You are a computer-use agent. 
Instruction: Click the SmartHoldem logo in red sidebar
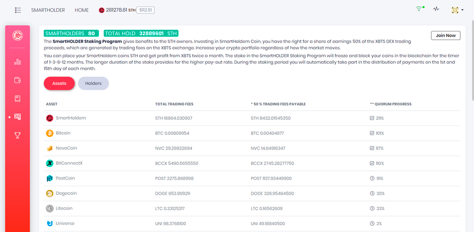(x=17, y=36)
